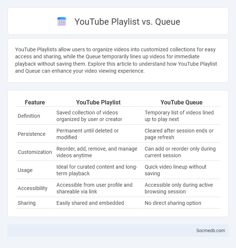Select the 'YouTube Queue' column header

coord(181,102)
